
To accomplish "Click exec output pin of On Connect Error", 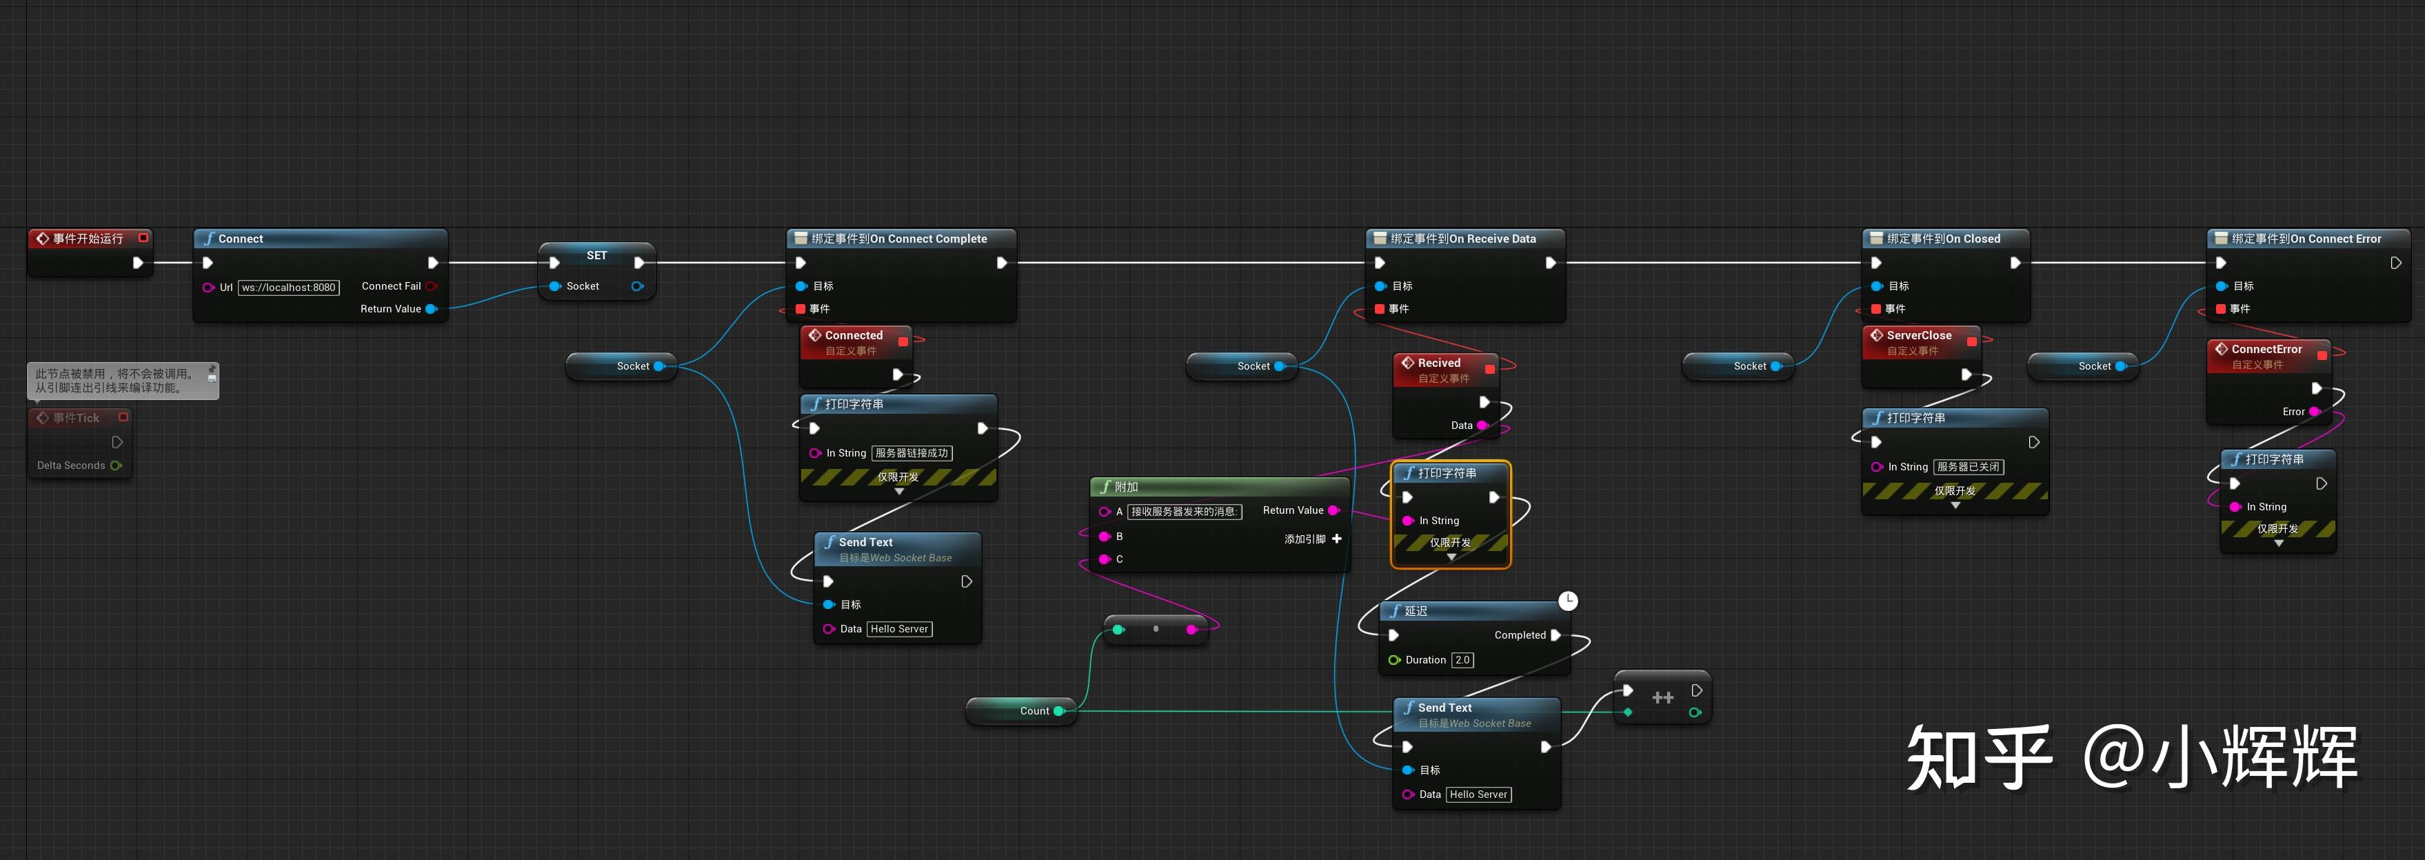I will (2396, 263).
